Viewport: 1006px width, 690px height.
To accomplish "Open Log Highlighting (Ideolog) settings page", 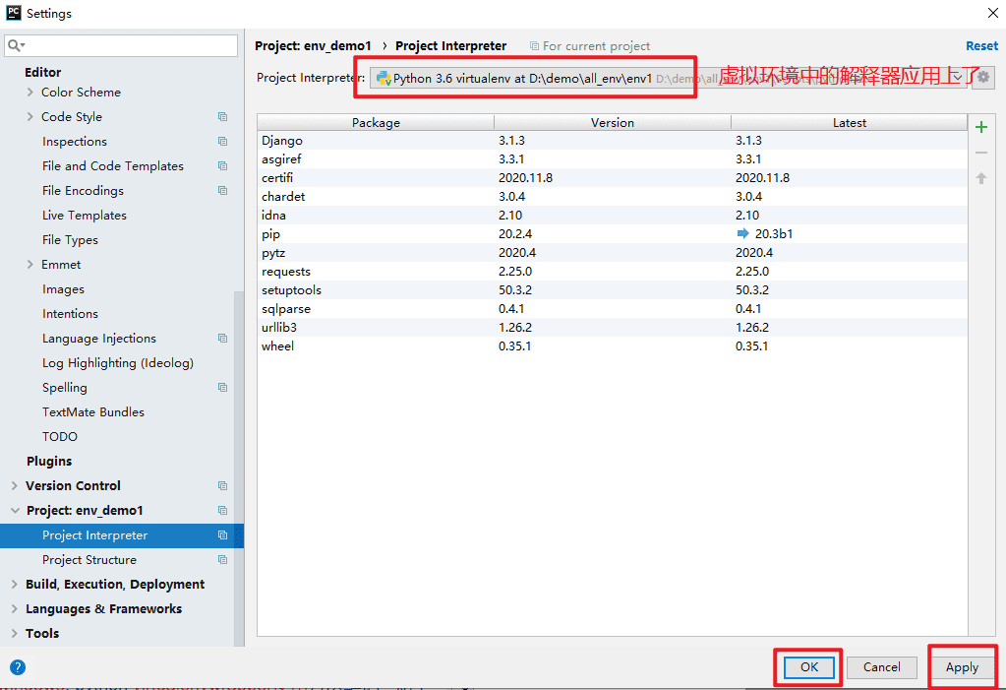I will pos(118,363).
